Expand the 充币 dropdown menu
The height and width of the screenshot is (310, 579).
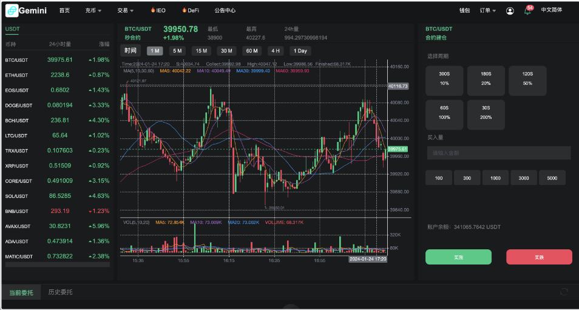click(93, 10)
